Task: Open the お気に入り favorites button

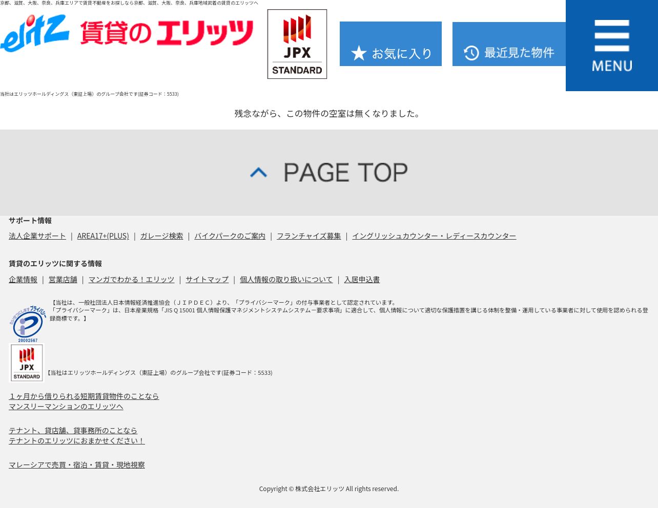Action: click(x=390, y=44)
